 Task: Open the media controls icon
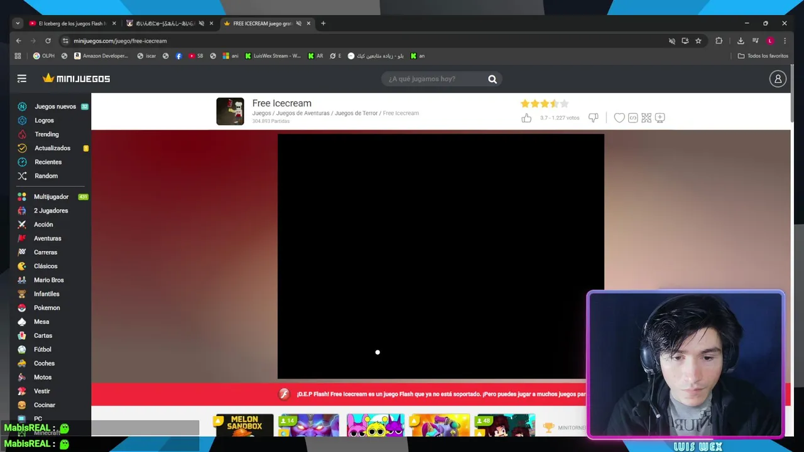(755, 41)
